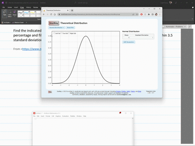Open the Mathematica Window menu

point(79,116)
